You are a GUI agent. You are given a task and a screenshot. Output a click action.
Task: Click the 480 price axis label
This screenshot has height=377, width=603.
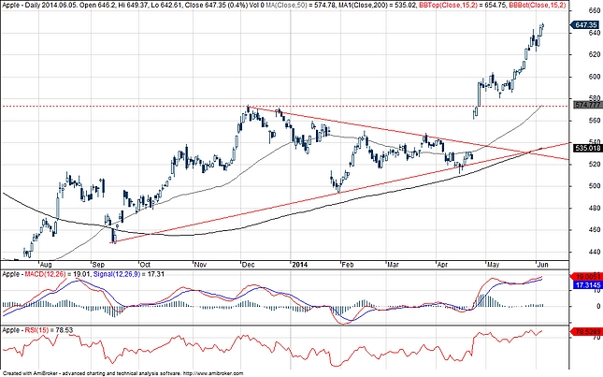595,208
